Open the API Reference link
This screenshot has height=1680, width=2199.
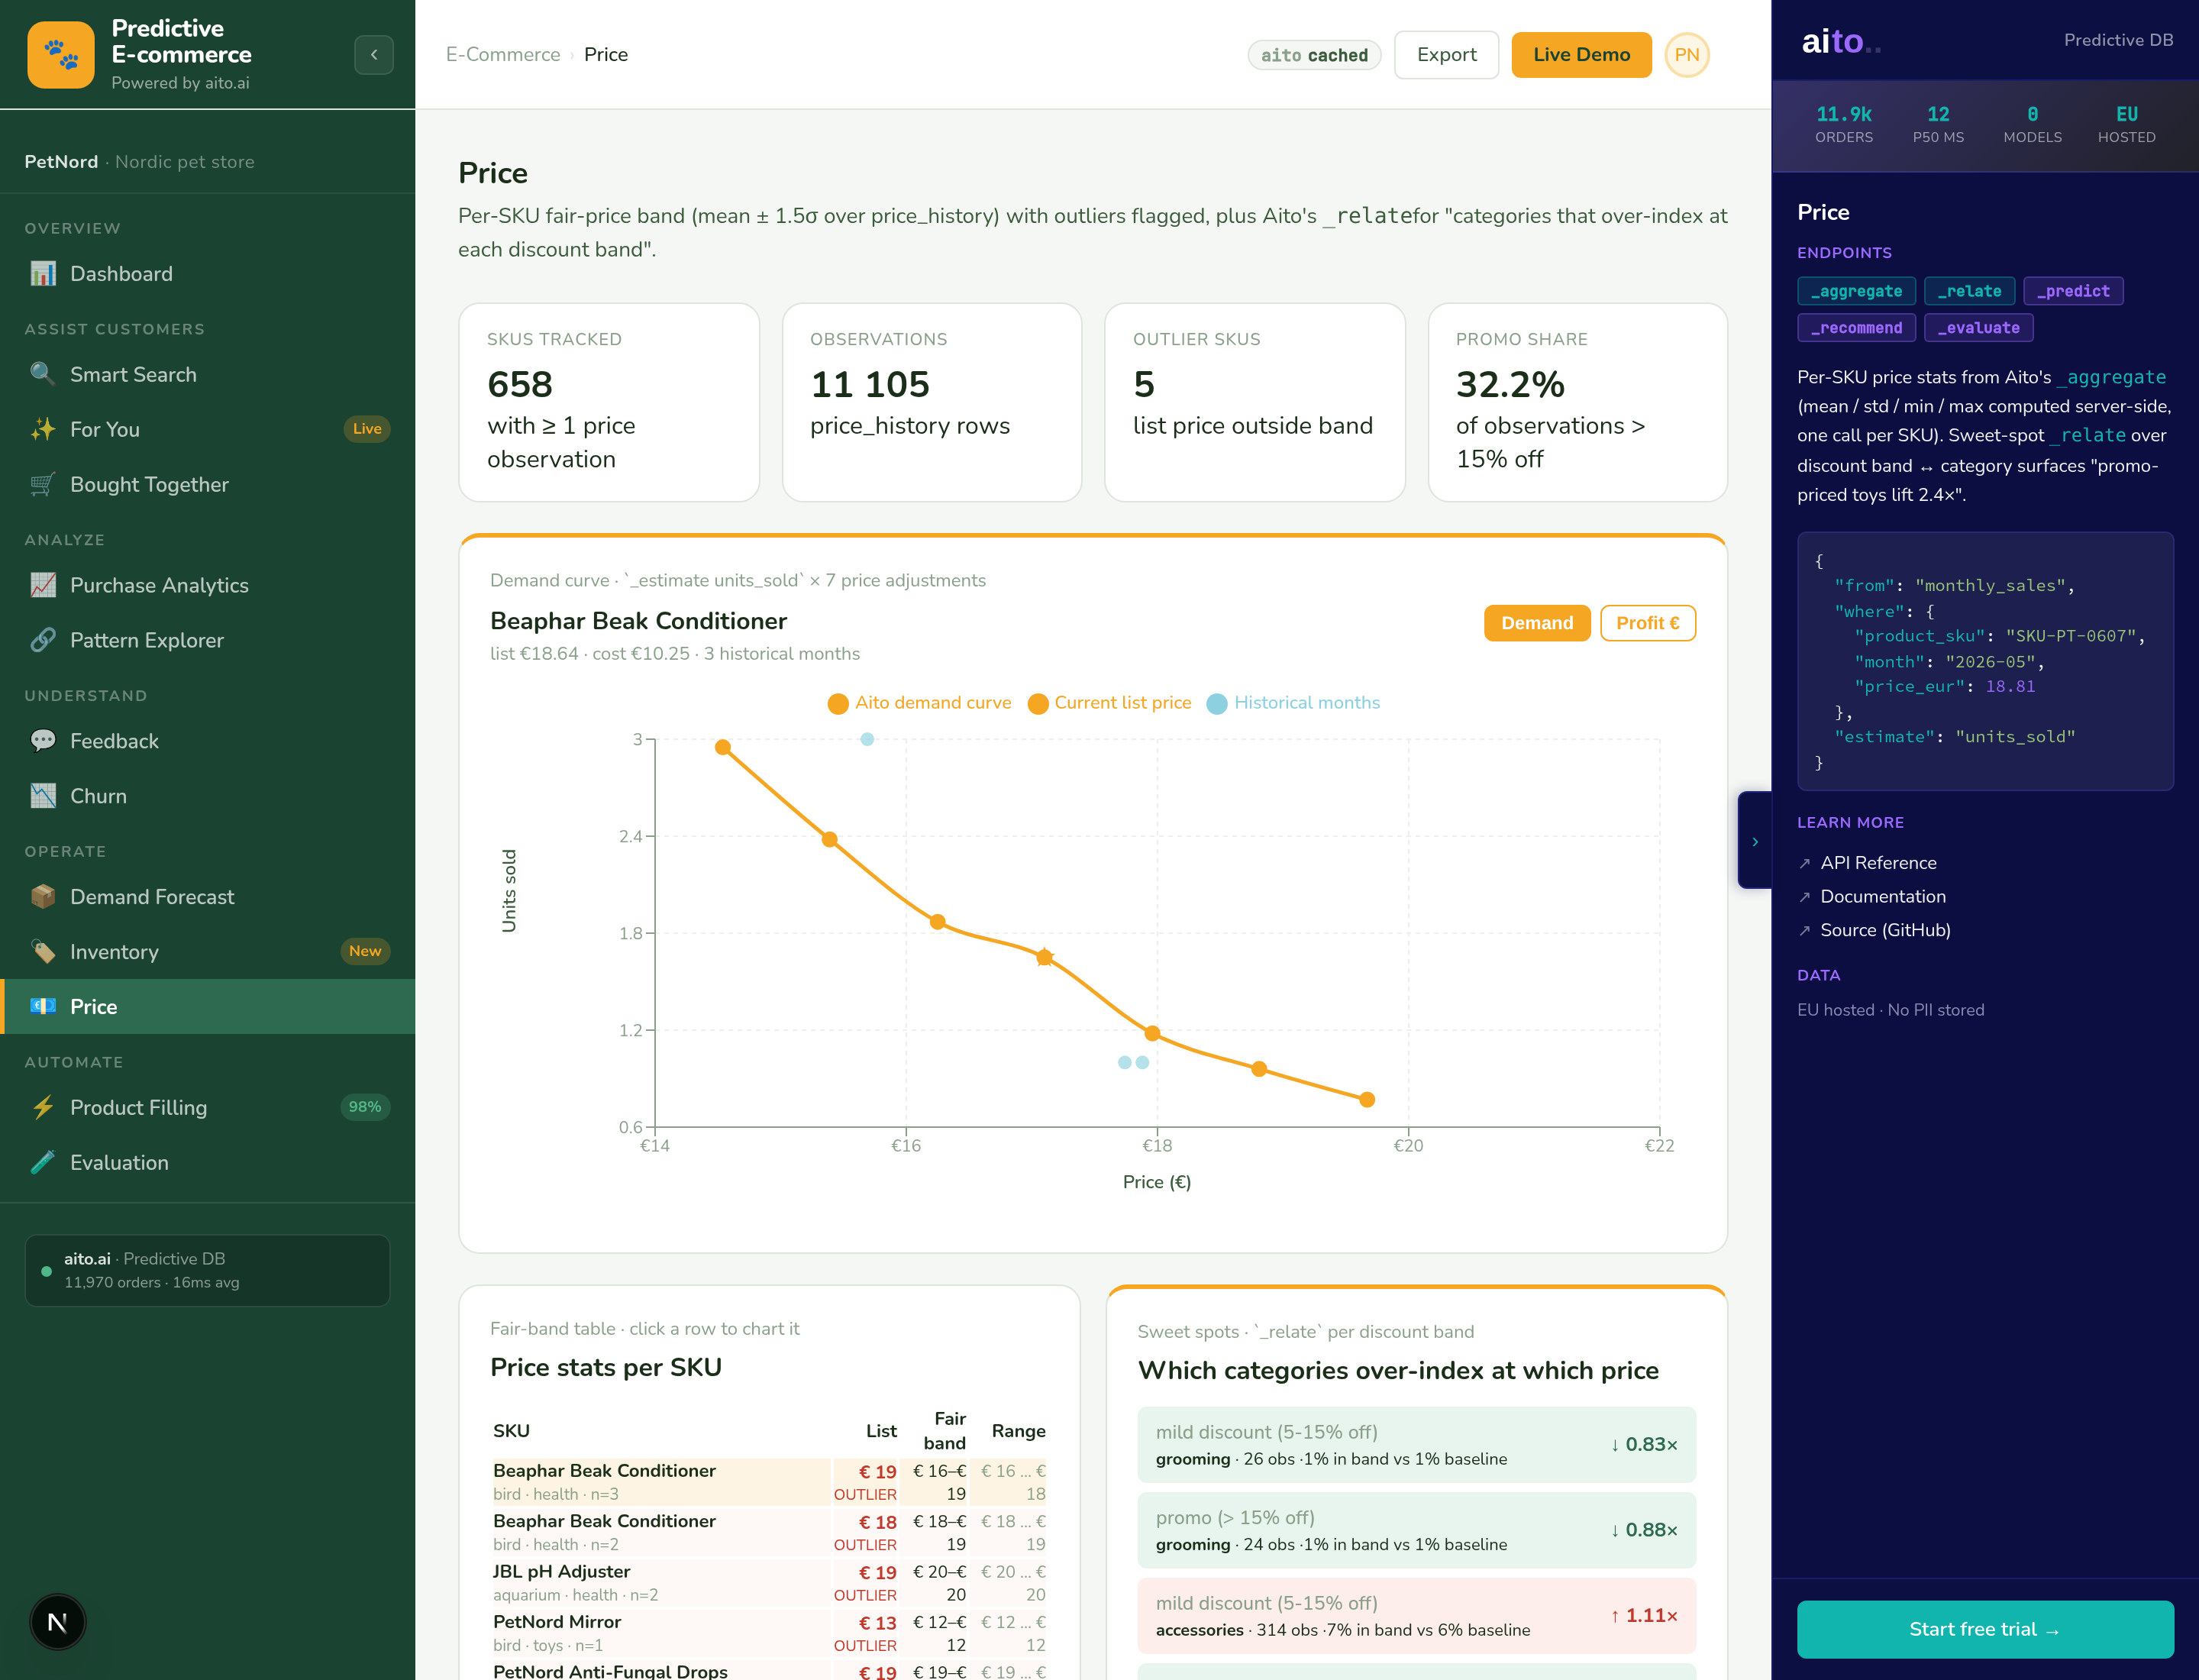(1878, 863)
